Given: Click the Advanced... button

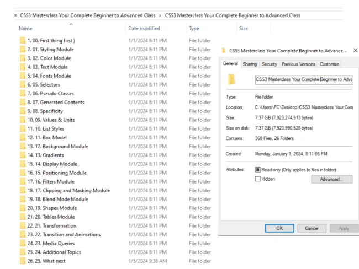Looking at the screenshot, I should (331, 180).
